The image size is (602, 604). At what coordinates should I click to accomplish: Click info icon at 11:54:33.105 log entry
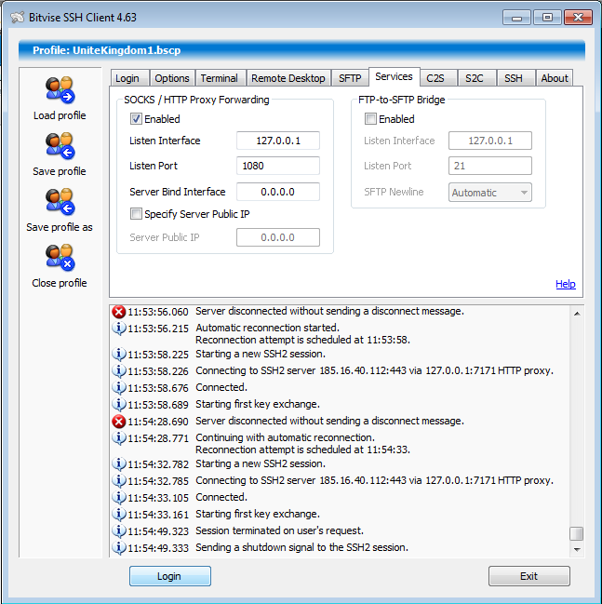coord(118,497)
